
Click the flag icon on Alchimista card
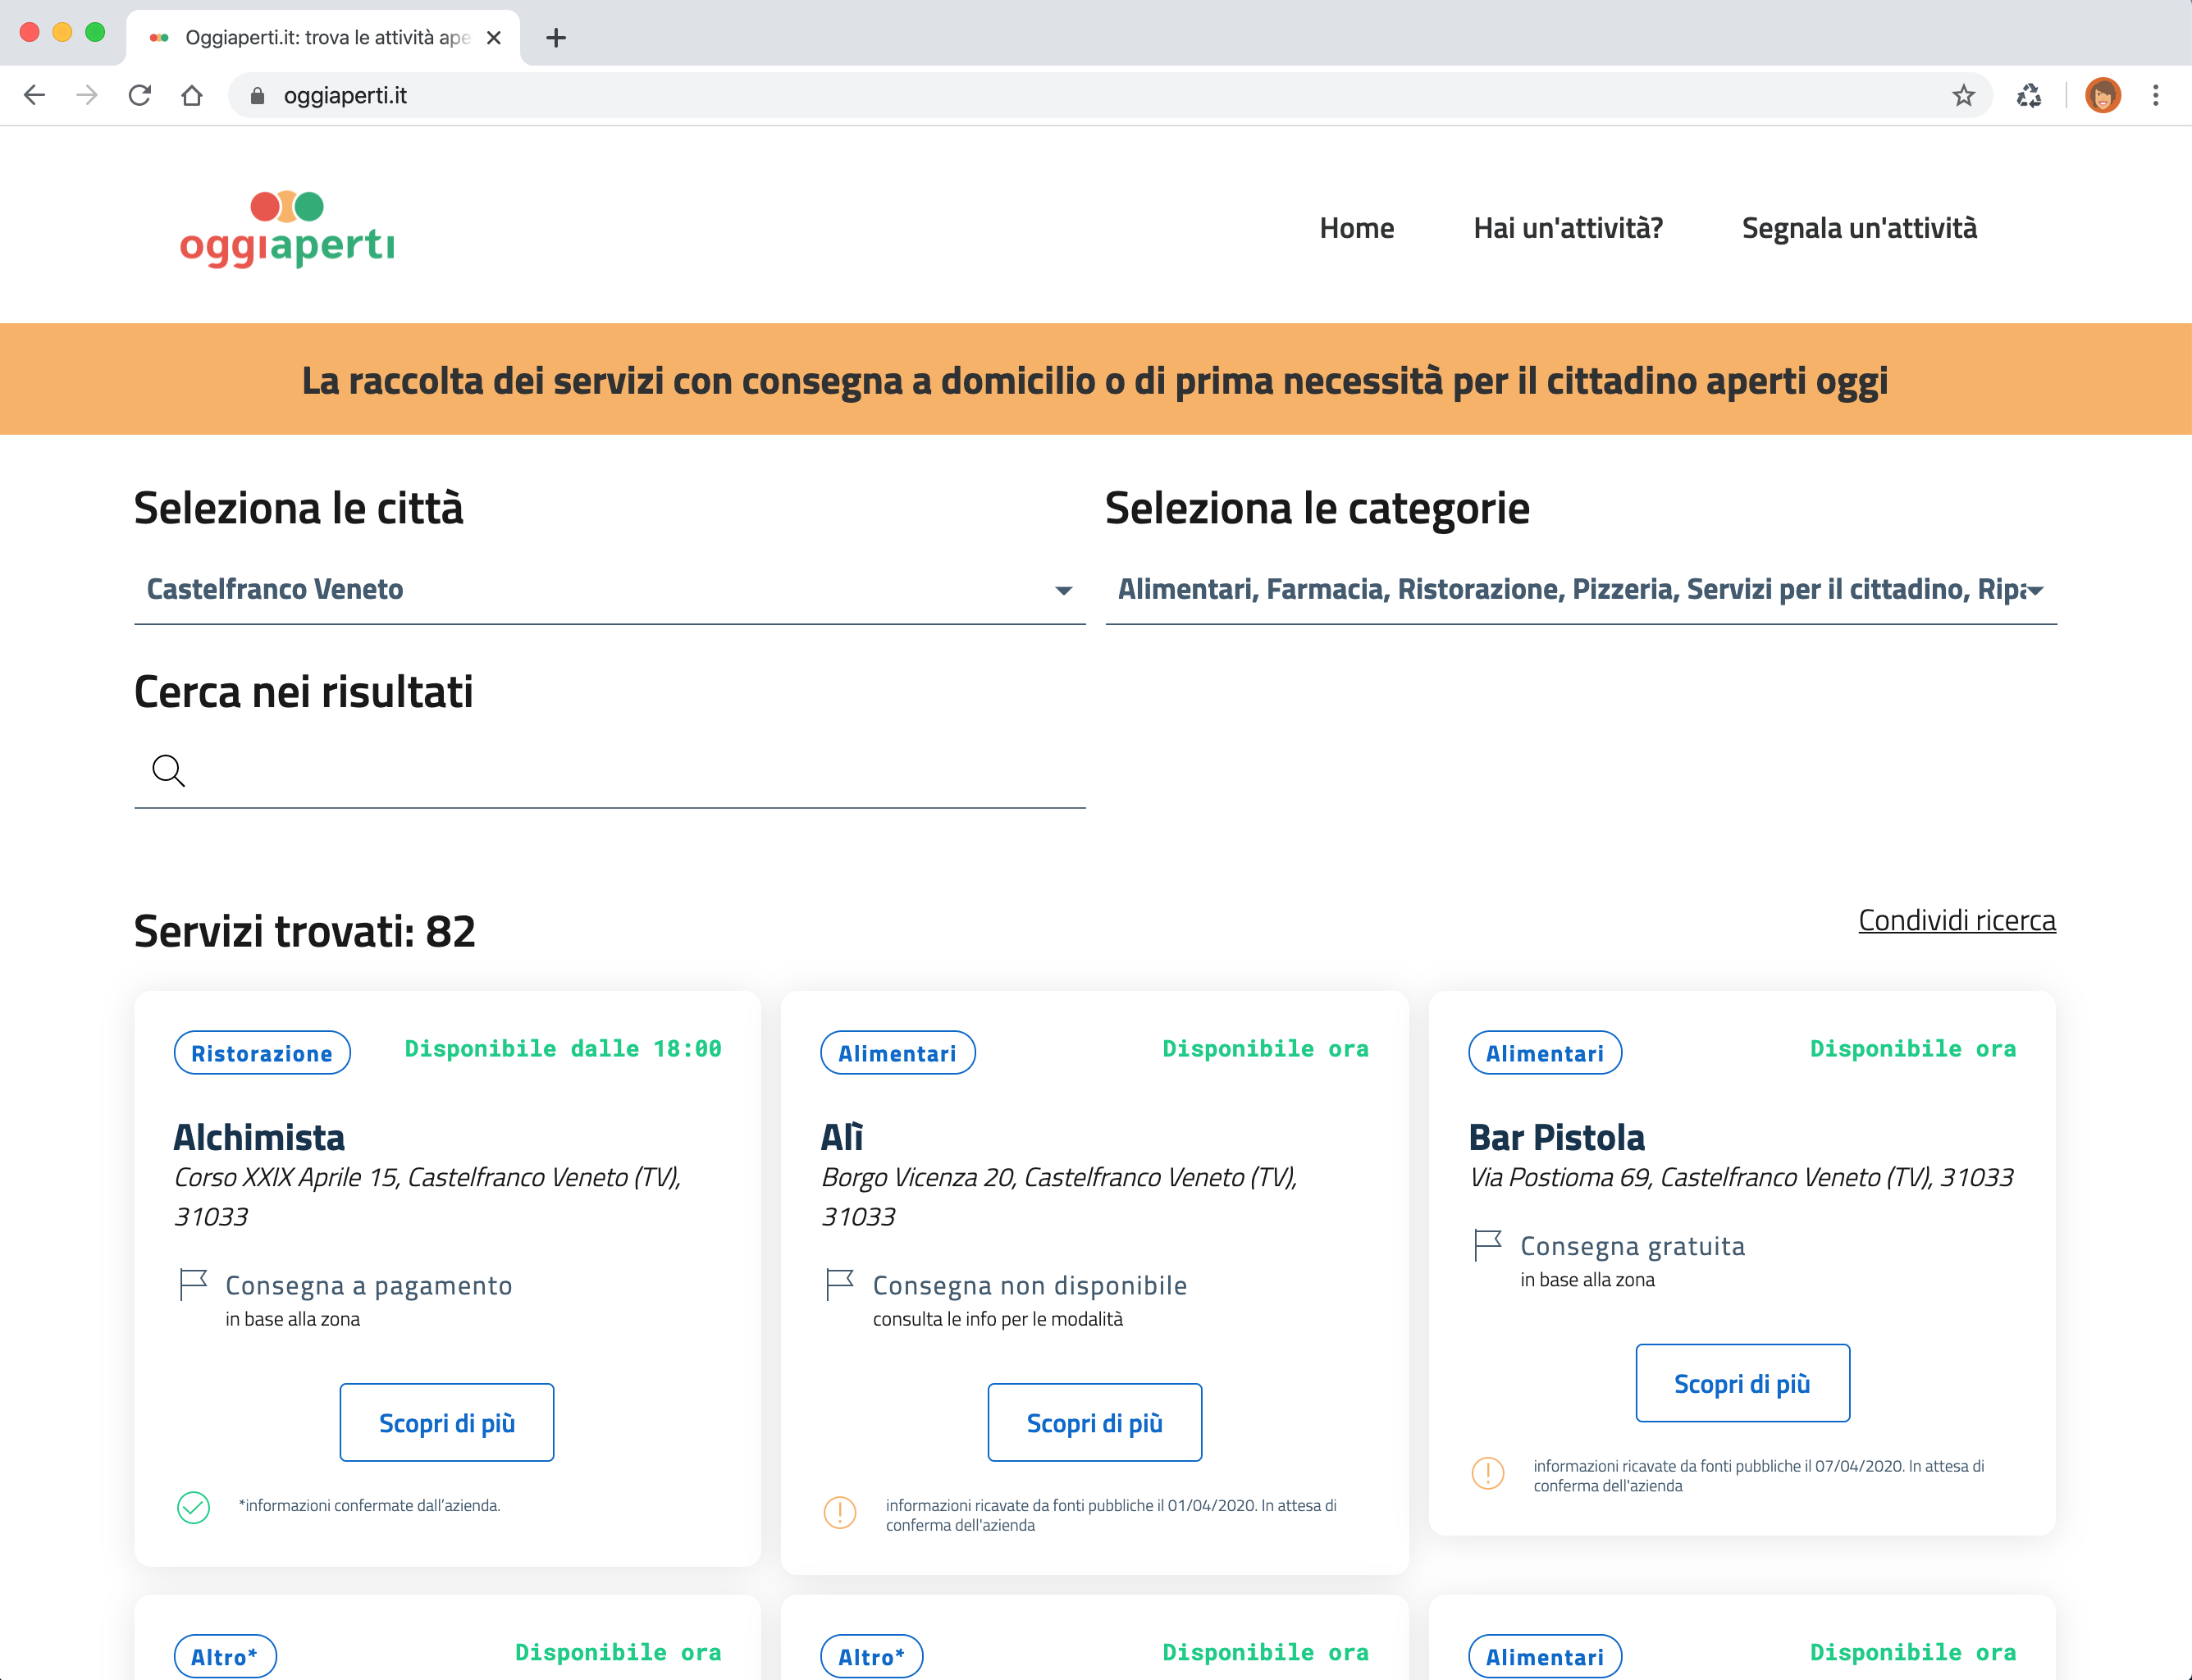(x=193, y=1284)
